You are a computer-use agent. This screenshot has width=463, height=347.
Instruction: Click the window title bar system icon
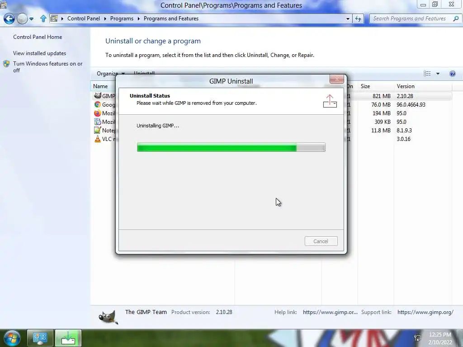click(x=3, y=4)
